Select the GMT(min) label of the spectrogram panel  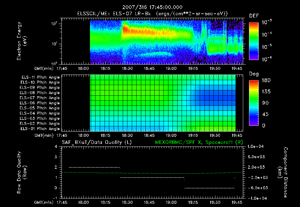click(x=44, y=68)
